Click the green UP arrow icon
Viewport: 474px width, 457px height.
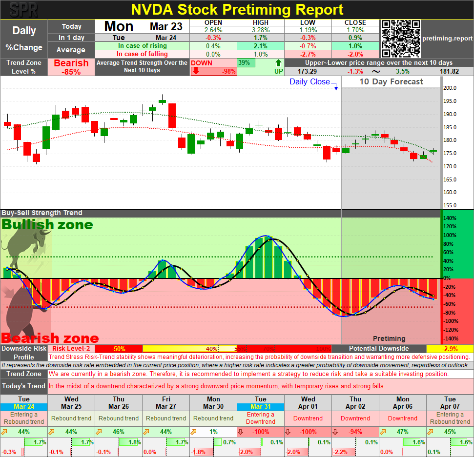click(278, 63)
